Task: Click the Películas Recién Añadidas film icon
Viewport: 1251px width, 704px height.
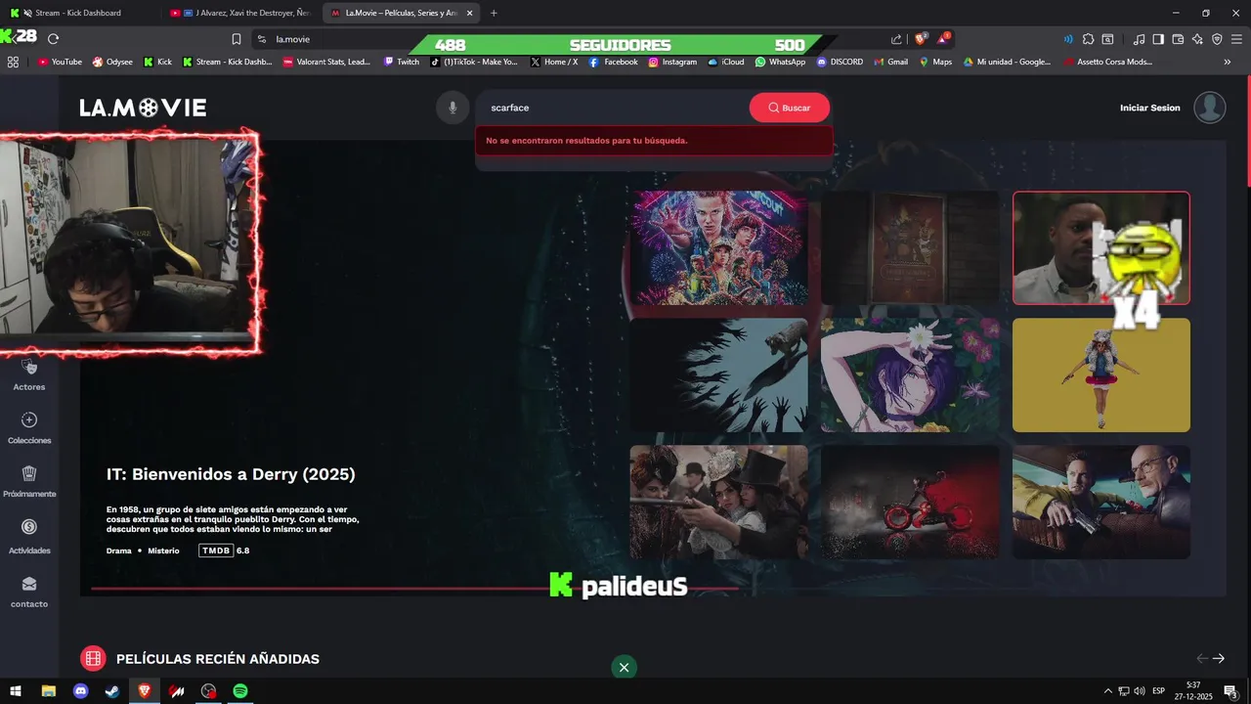Action: click(93, 659)
